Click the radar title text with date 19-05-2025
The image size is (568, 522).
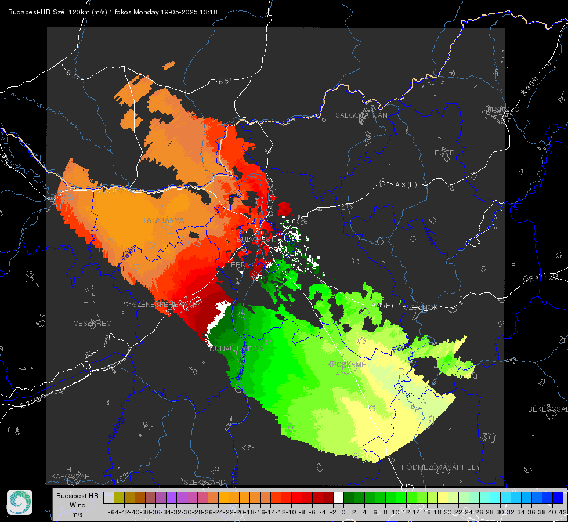[113, 12]
